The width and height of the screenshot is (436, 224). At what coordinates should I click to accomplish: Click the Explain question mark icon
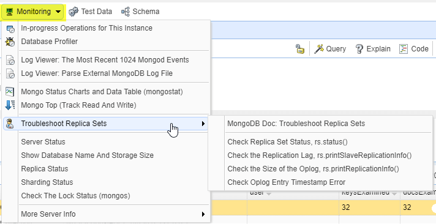click(359, 49)
